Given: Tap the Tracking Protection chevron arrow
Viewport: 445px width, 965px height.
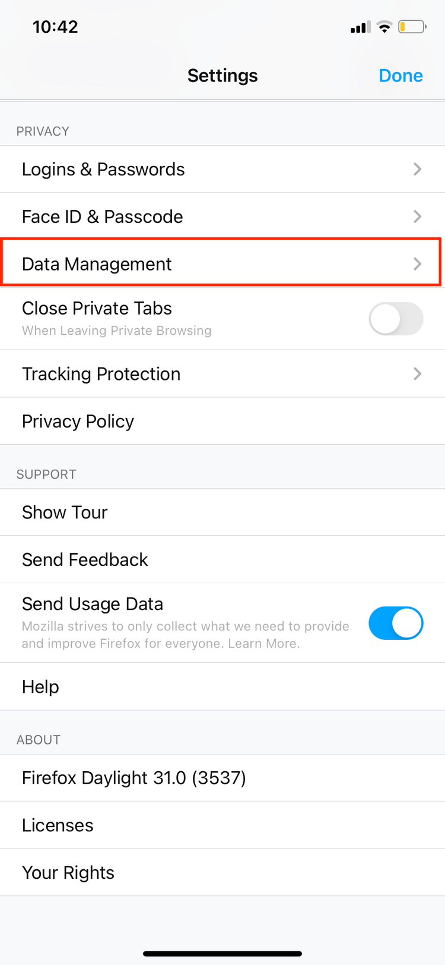Looking at the screenshot, I should 418,374.
